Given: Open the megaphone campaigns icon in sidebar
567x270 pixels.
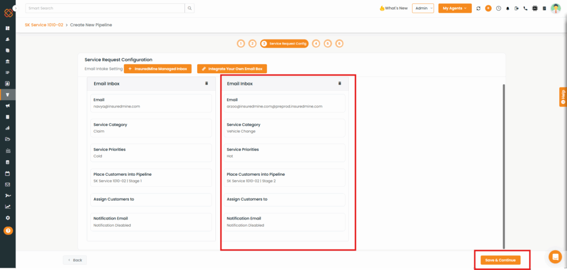Looking at the screenshot, I should [8, 105].
